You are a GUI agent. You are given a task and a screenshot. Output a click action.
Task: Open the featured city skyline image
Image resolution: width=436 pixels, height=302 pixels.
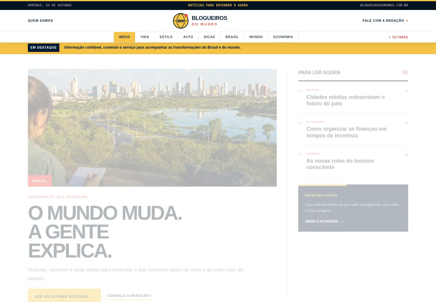click(x=152, y=127)
